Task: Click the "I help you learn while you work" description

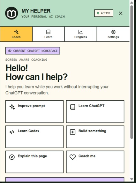Action: tap(57, 90)
